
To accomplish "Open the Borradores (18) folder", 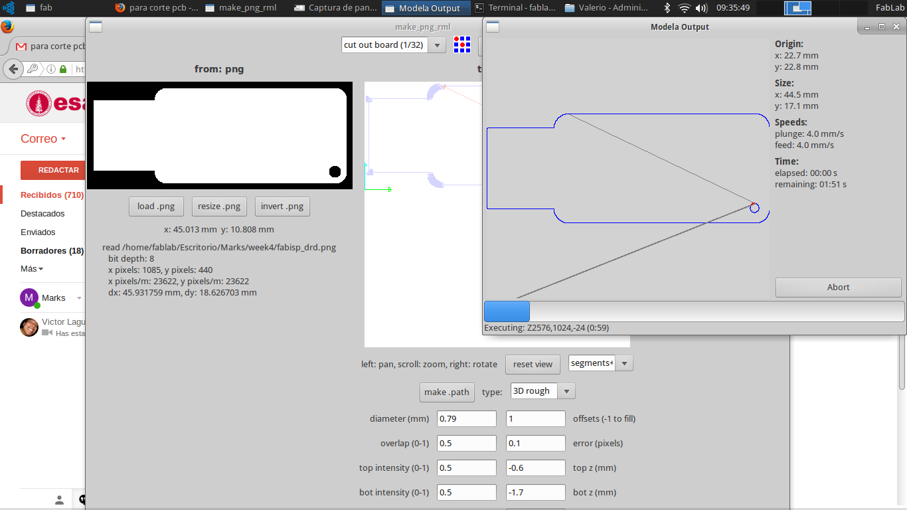I will click(x=52, y=251).
